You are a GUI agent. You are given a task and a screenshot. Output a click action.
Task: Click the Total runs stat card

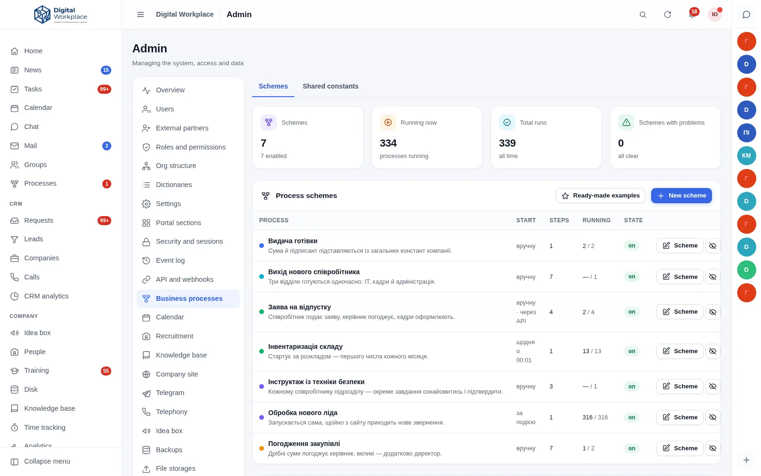(x=546, y=138)
